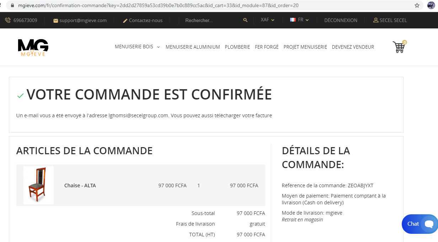Click the ARTICLES DE LA COMMANDE heading

point(84,151)
